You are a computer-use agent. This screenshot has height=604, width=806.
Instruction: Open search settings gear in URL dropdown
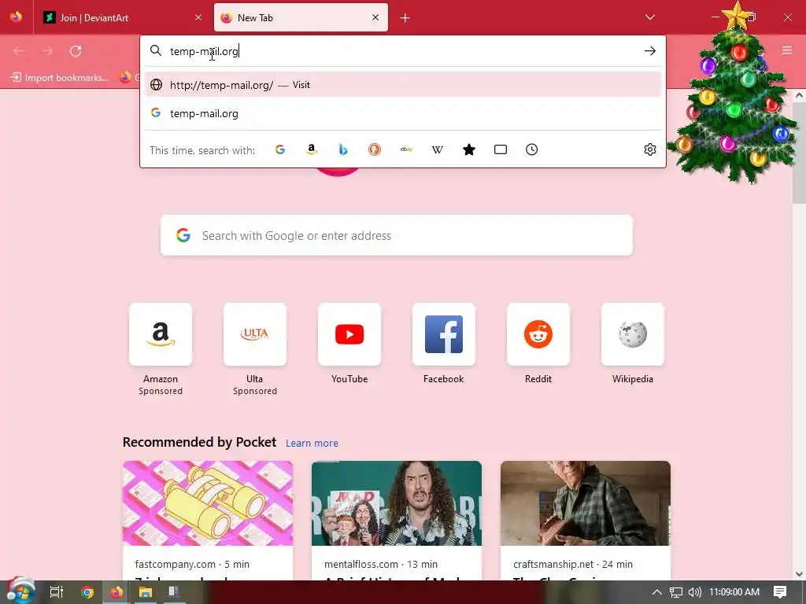(649, 149)
